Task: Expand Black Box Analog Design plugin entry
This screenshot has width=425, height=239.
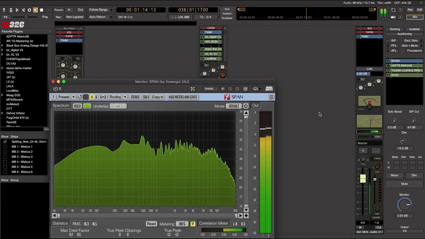Action: pyautogui.click(x=2, y=45)
